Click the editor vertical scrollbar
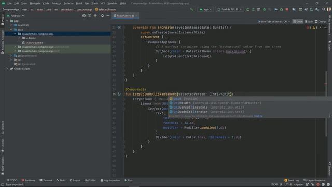The width and height of the screenshot is (332, 187). click(326, 104)
